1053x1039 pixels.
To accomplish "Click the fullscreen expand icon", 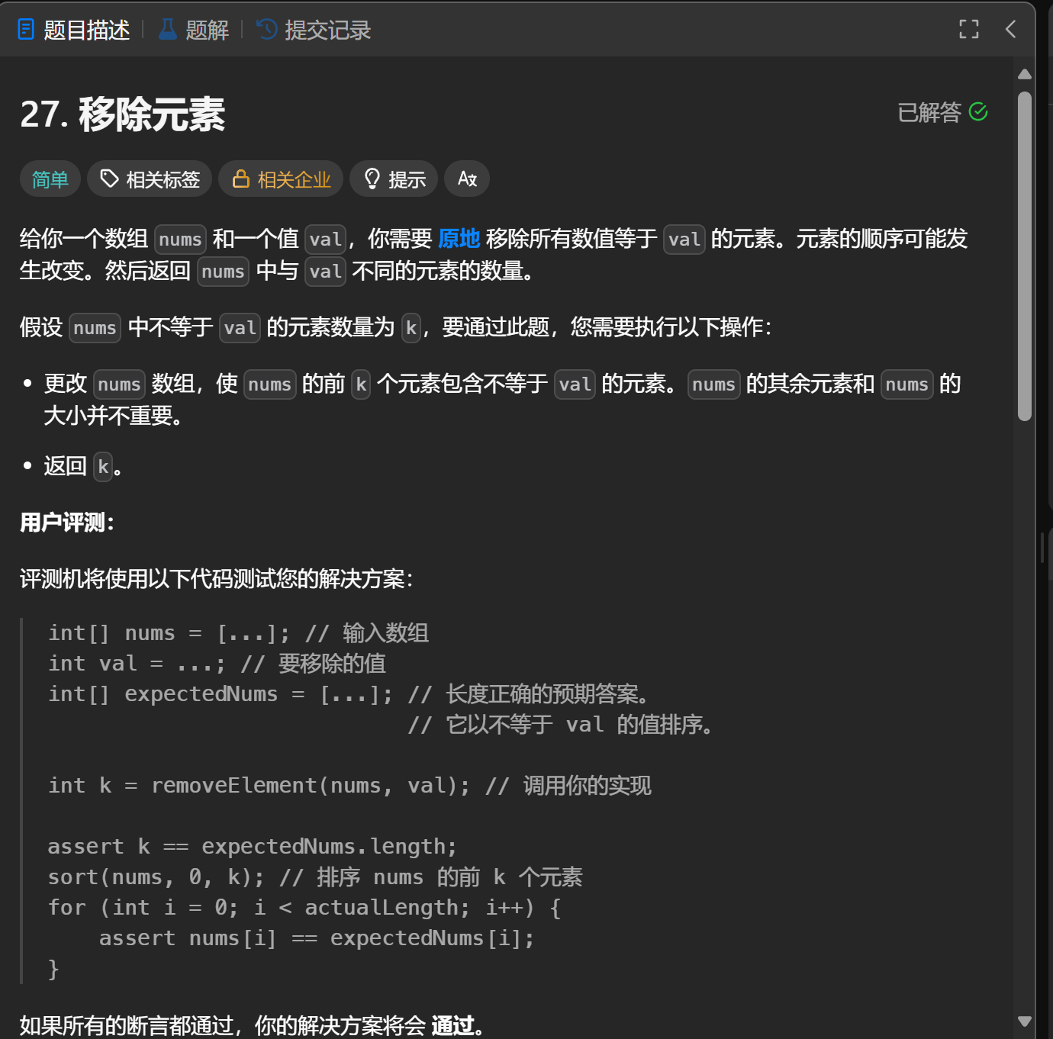I will [x=969, y=30].
